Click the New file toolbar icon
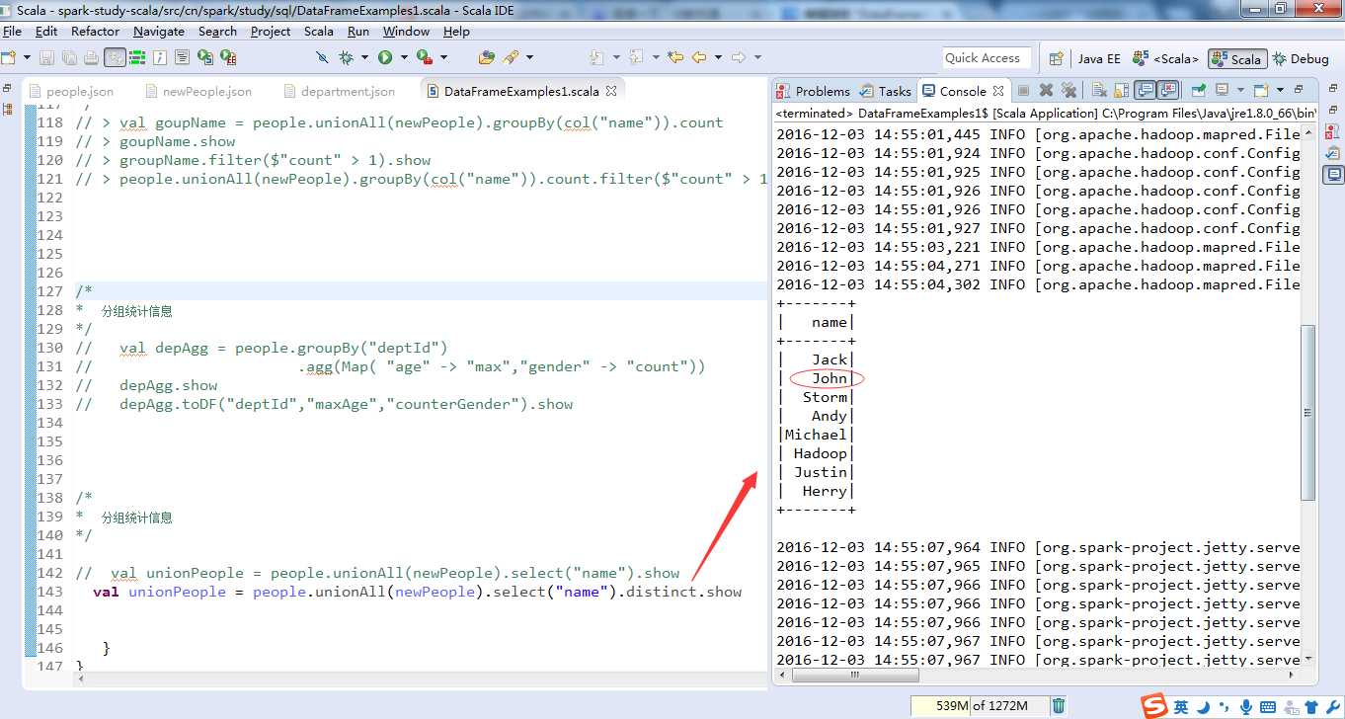Image resolution: width=1345 pixels, height=719 pixels. tap(10, 57)
